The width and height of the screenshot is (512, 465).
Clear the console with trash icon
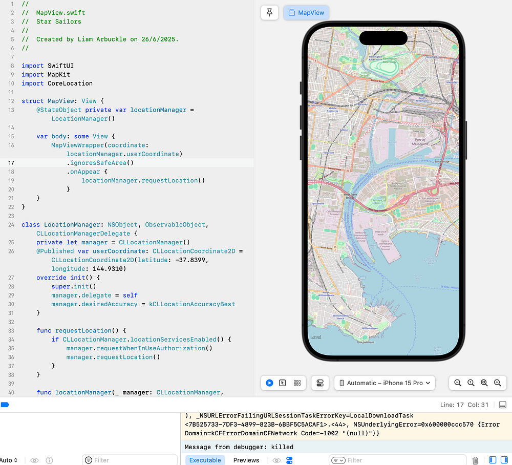coord(475,460)
